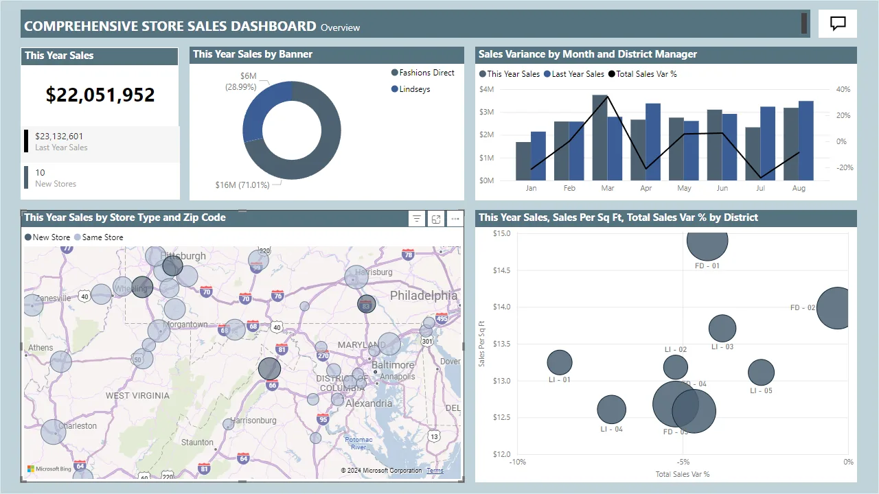Open more options ellipsis on map visual

click(x=455, y=219)
